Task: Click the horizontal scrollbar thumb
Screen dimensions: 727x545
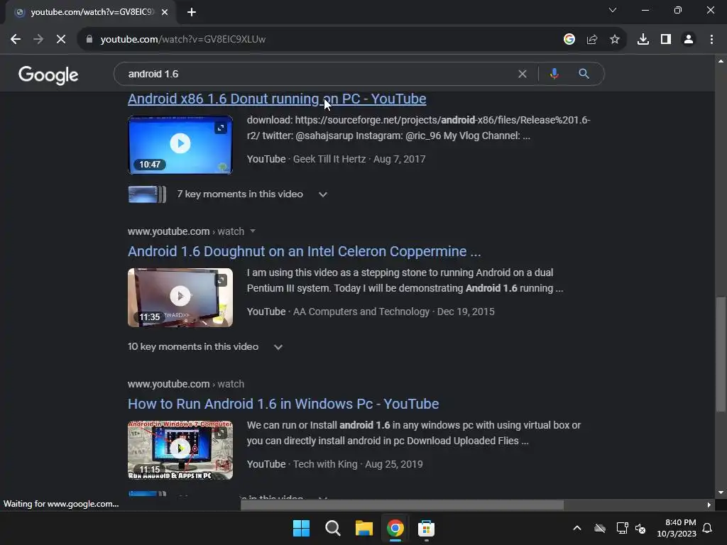Action: click(402, 505)
